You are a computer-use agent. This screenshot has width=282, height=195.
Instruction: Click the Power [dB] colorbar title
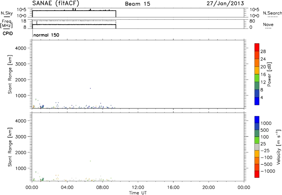point(269,74)
